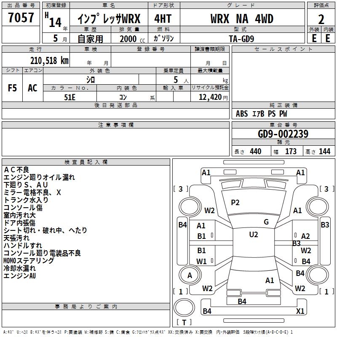Select the color number 51E
The image size is (337, 337).
[70, 97]
